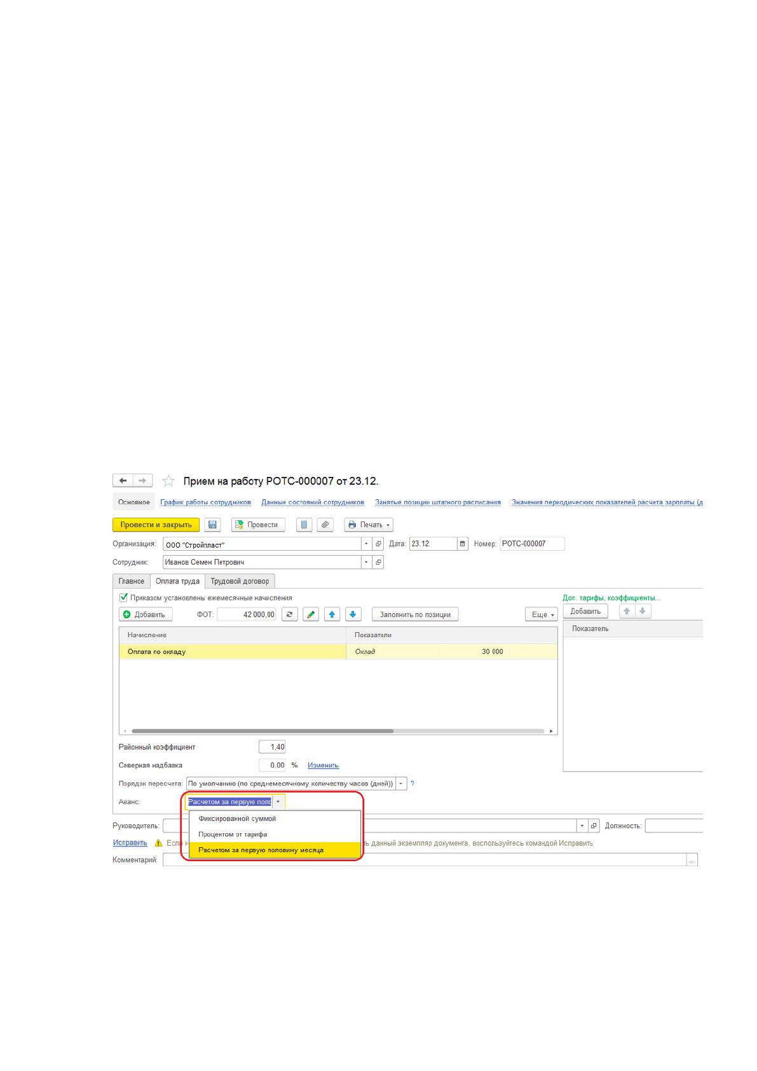
Task: Switch to the Трудовой договор tab
Action: tap(240, 581)
